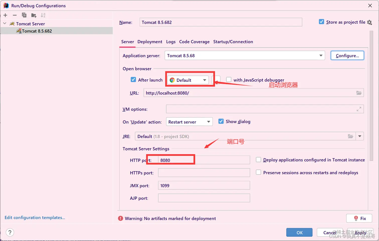Image resolution: width=379 pixels, height=241 pixels.
Task: Click the Warning: No artifacts marked text
Action: [x=170, y=218]
